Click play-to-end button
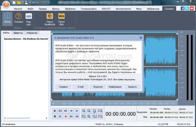The width and height of the screenshot is (196, 127). [x=66, y=111]
